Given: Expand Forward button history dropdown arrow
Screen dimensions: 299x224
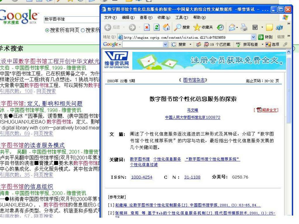Looking at the screenshot, I should pyautogui.click(x=139, y=27).
